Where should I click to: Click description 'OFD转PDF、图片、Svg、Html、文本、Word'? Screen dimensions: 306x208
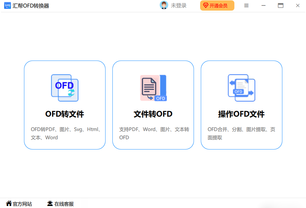65,133
